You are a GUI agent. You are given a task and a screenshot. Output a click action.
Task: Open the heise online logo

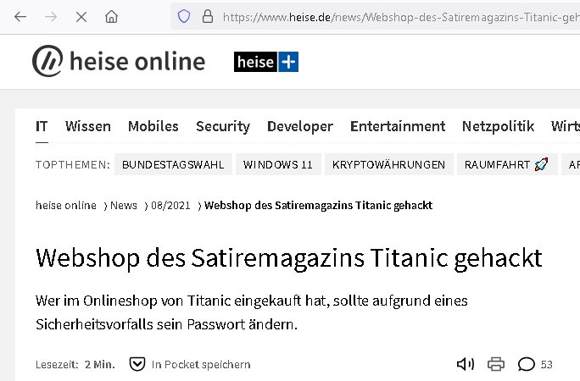pyautogui.click(x=119, y=62)
